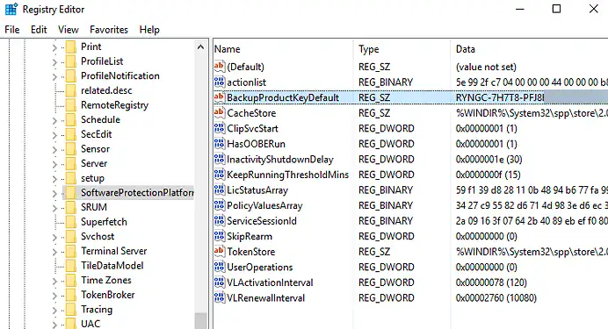This screenshot has width=608, height=329.
Task: Select the related.desc key
Action: 106,90
